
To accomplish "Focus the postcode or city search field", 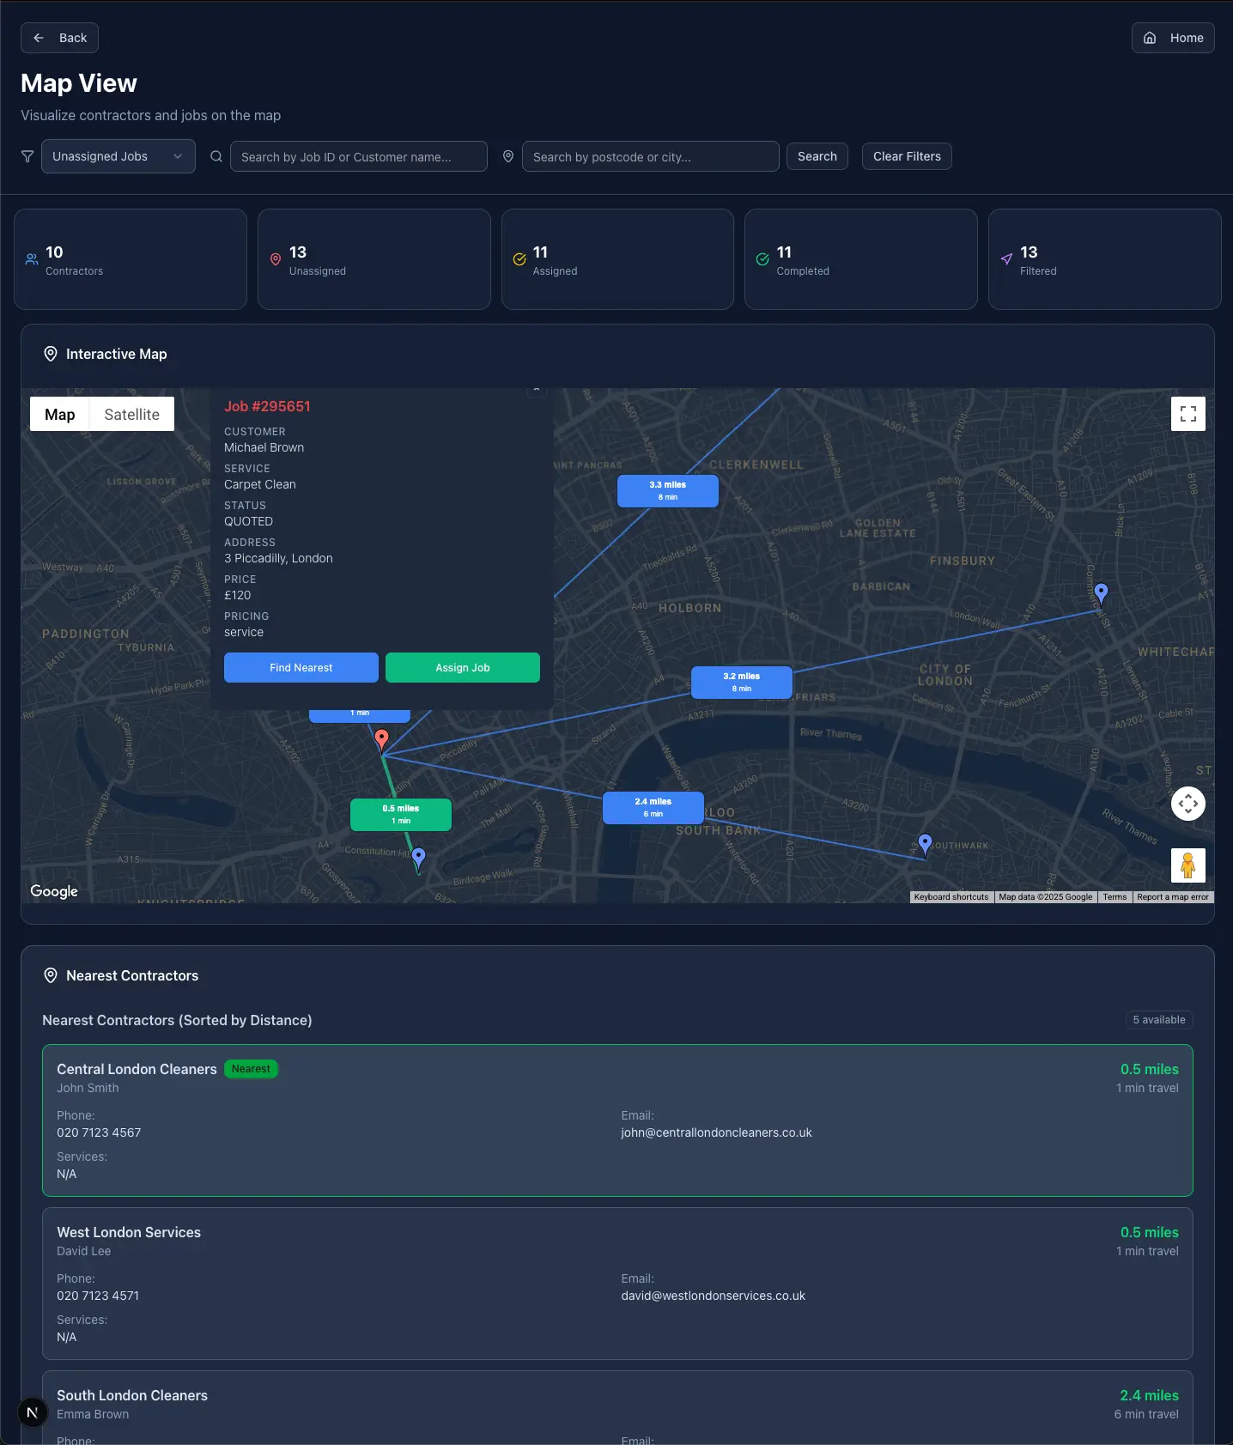I will pyautogui.click(x=651, y=156).
